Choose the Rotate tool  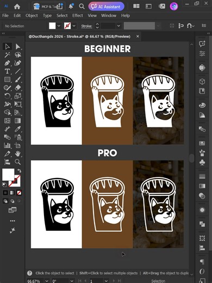(x=7, y=96)
